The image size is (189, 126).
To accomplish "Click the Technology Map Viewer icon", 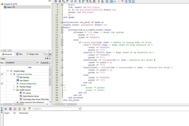I will (21, 99).
